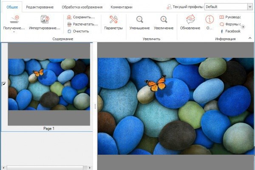Select the Page 1 thumbnail
Viewport: 255px width, 170px height.
(49, 84)
